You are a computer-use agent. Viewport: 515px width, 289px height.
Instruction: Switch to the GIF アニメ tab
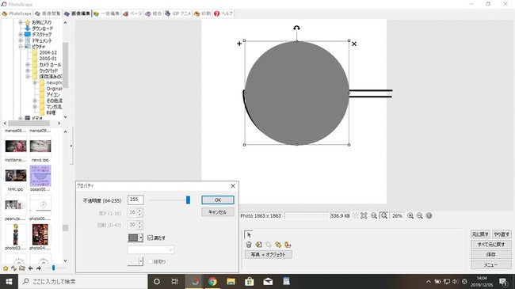point(178,13)
